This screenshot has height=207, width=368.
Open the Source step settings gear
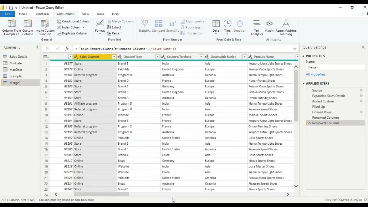(x=361, y=90)
